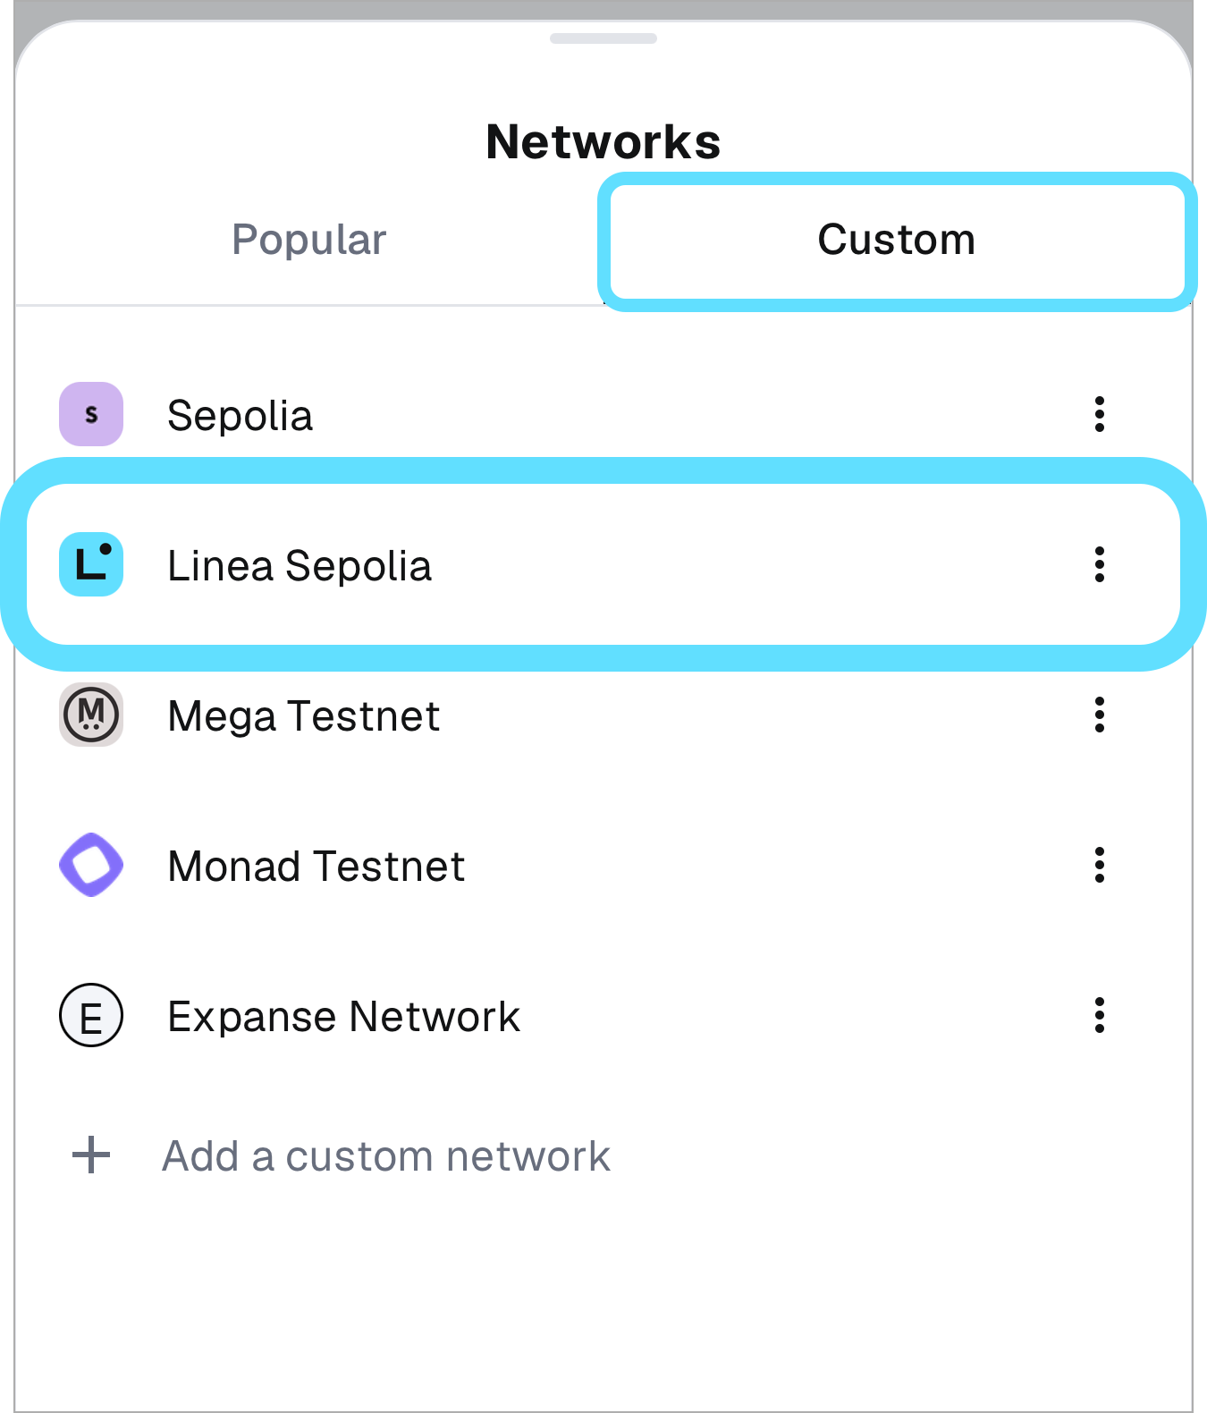Open the options menu for Mega Testnet
The height and width of the screenshot is (1413, 1207).
click(1099, 715)
